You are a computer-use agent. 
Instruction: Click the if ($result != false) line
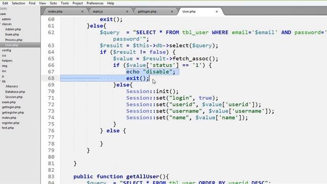pos(137,52)
